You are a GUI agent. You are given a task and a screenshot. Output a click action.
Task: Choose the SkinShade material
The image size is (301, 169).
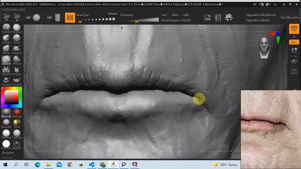(x=6, y=134)
